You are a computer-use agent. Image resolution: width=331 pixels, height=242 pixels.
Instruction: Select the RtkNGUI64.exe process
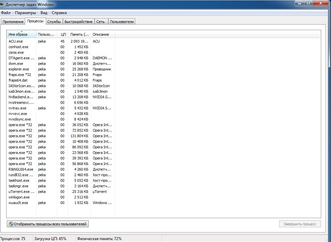[x=61, y=170]
